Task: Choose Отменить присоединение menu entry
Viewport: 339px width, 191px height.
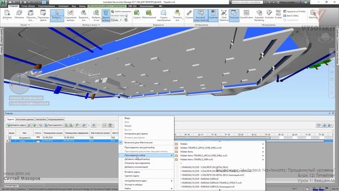Action: pyautogui.click(x=137, y=163)
